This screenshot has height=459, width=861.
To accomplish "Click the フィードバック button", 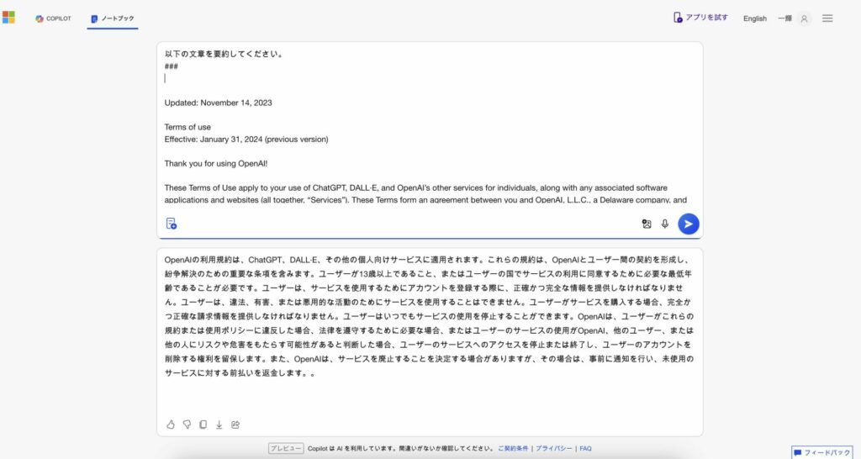I will coord(822,452).
